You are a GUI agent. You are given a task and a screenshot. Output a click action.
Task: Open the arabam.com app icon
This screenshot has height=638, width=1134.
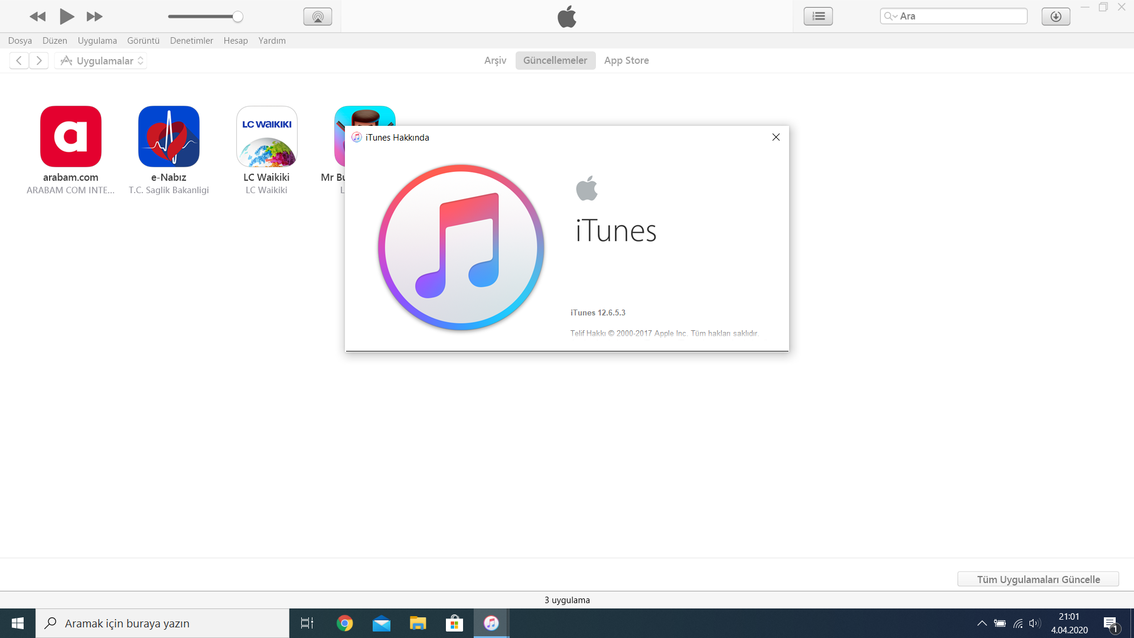71,136
